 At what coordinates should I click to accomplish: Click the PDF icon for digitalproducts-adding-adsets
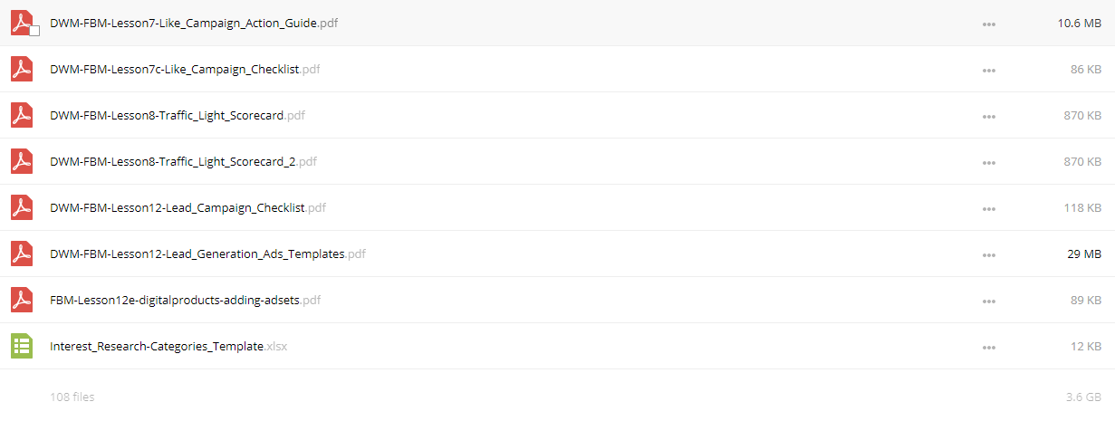(22, 300)
